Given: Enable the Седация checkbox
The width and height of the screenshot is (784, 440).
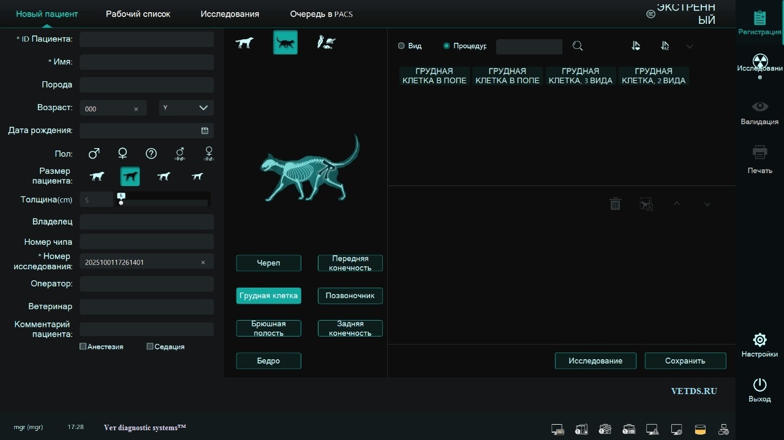Looking at the screenshot, I should point(150,346).
